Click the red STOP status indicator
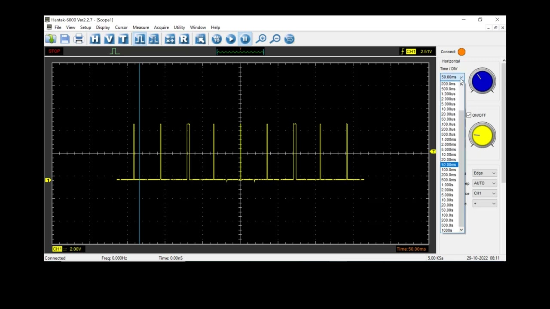Image resolution: width=550 pixels, height=309 pixels. coord(55,51)
